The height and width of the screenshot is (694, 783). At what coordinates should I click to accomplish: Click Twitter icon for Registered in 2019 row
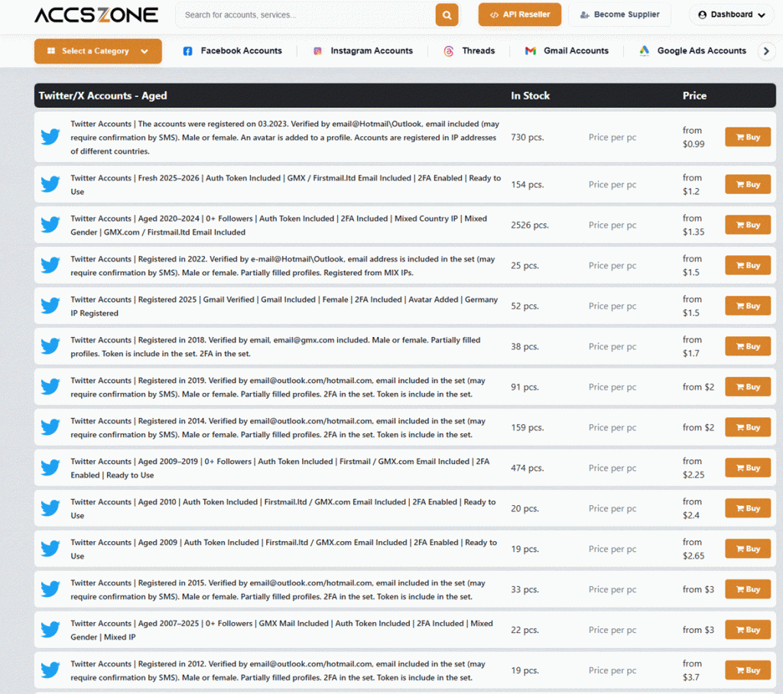(50, 387)
